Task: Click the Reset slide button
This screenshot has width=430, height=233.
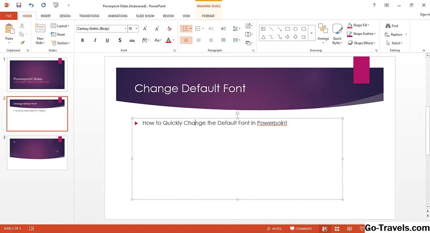Action: 58,34
